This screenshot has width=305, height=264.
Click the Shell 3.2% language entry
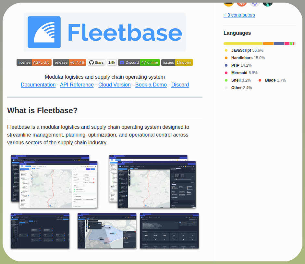click(x=238, y=80)
